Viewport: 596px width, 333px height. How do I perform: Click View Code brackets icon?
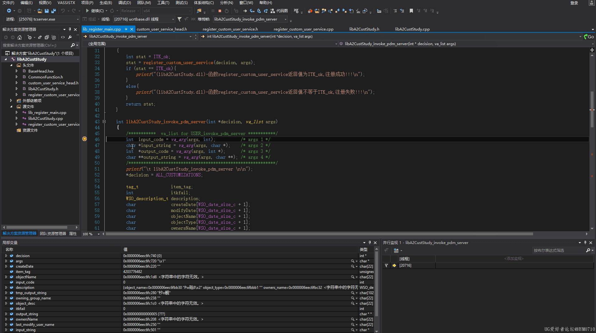pos(63,37)
